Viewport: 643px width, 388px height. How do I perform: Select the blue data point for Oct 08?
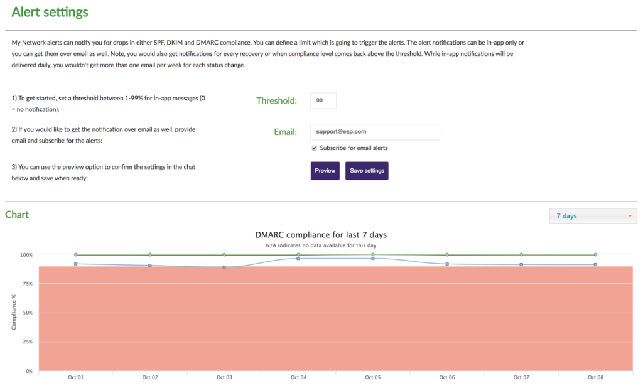[x=595, y=264]
